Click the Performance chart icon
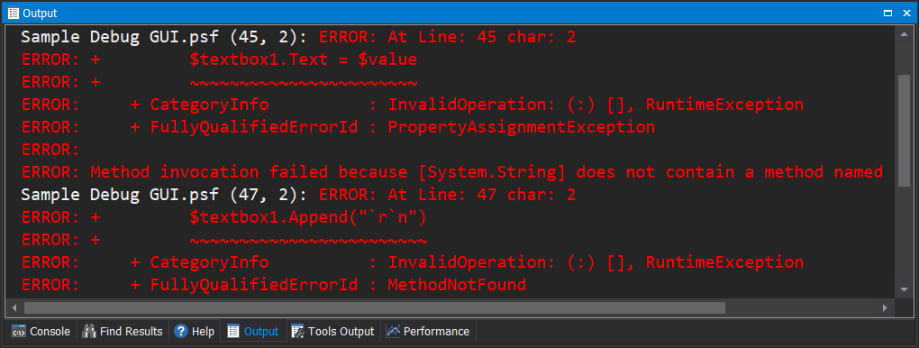 (393, 332)
